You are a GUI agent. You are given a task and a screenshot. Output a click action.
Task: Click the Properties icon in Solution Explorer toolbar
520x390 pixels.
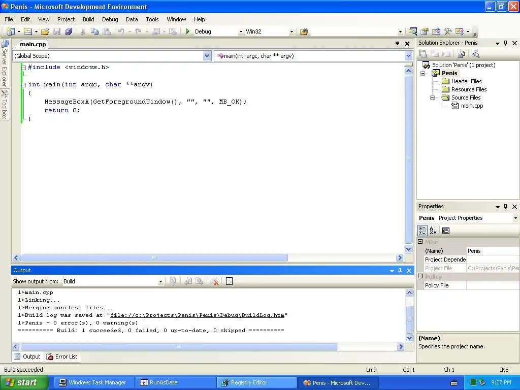click(423, 54)
